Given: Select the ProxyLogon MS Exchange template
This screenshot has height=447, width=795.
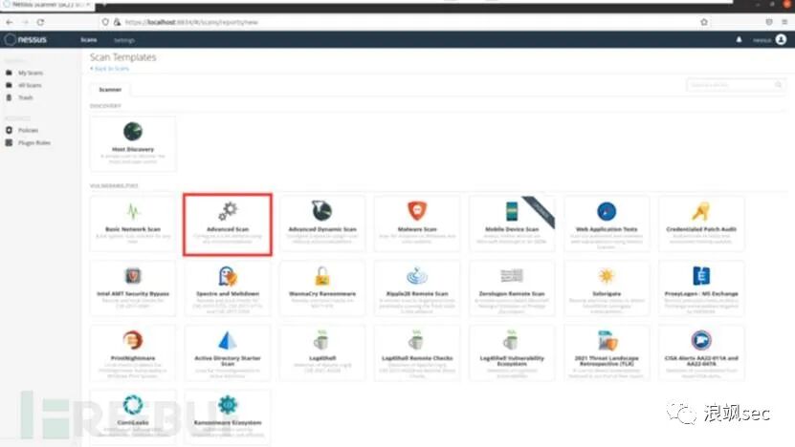Looking at the screenshot, I should pos(701,288).
